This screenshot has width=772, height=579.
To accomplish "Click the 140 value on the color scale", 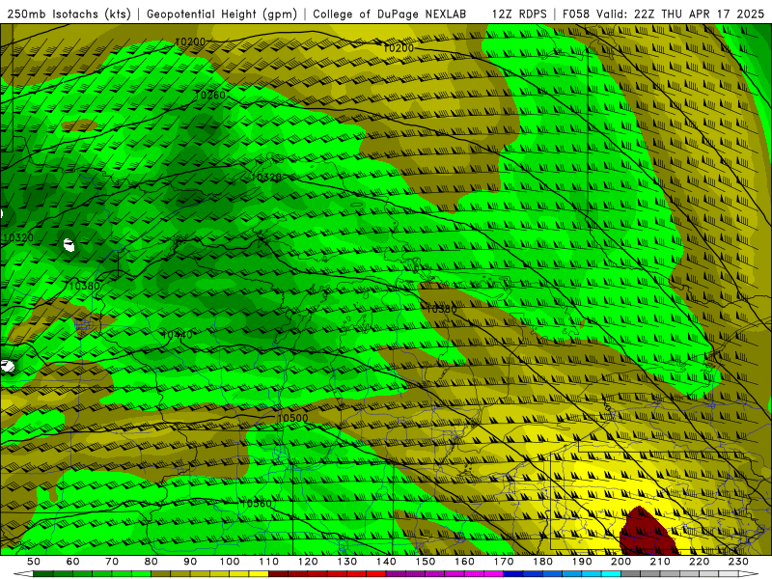I will pyautogui.click(x=386, y=562).
